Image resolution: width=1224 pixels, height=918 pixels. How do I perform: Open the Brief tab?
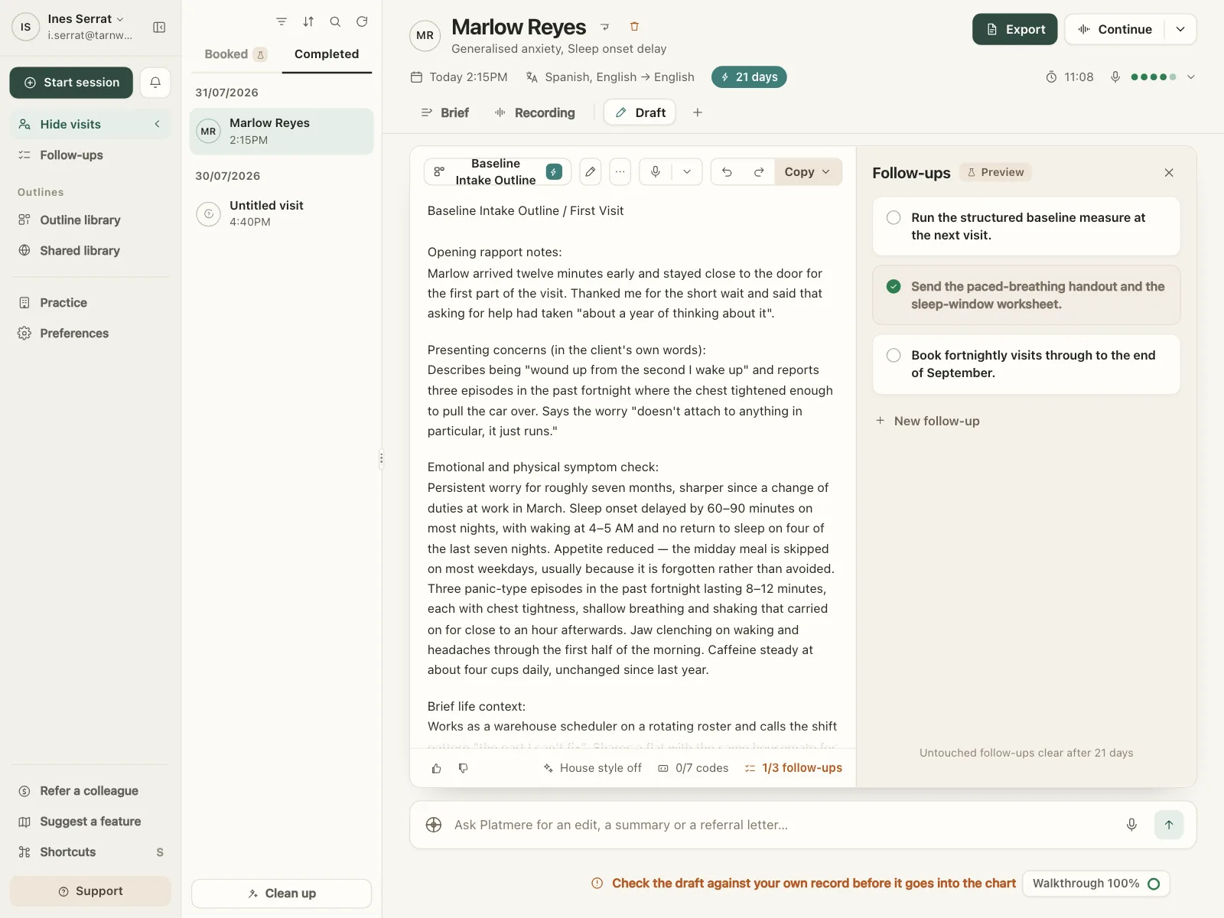444,112
